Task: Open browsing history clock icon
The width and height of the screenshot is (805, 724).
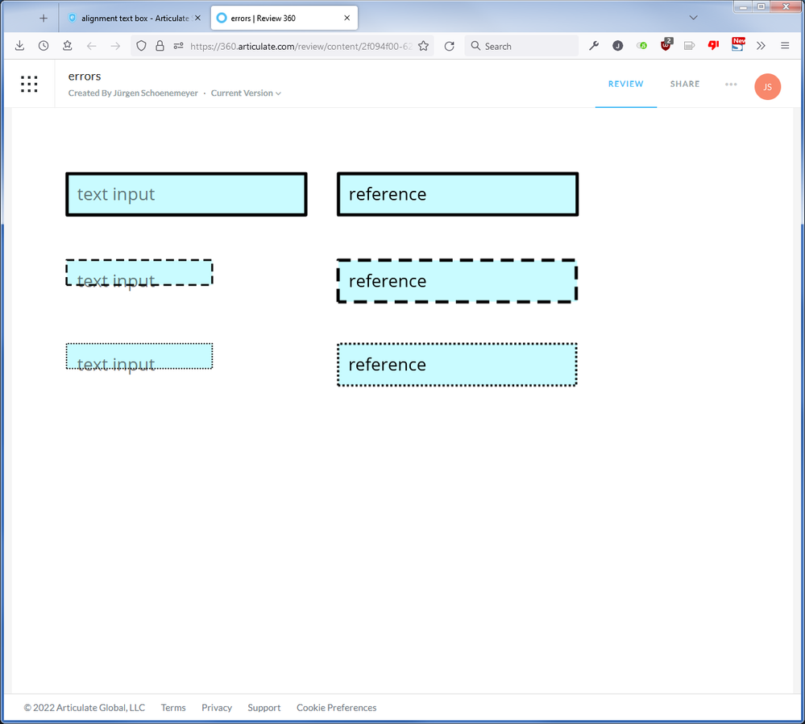Action: point(44,46)
